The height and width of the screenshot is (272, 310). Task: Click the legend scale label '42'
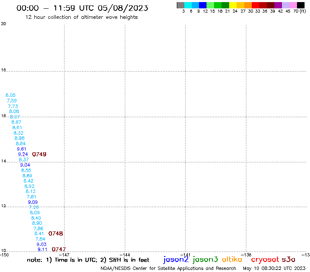pos(280,11)
